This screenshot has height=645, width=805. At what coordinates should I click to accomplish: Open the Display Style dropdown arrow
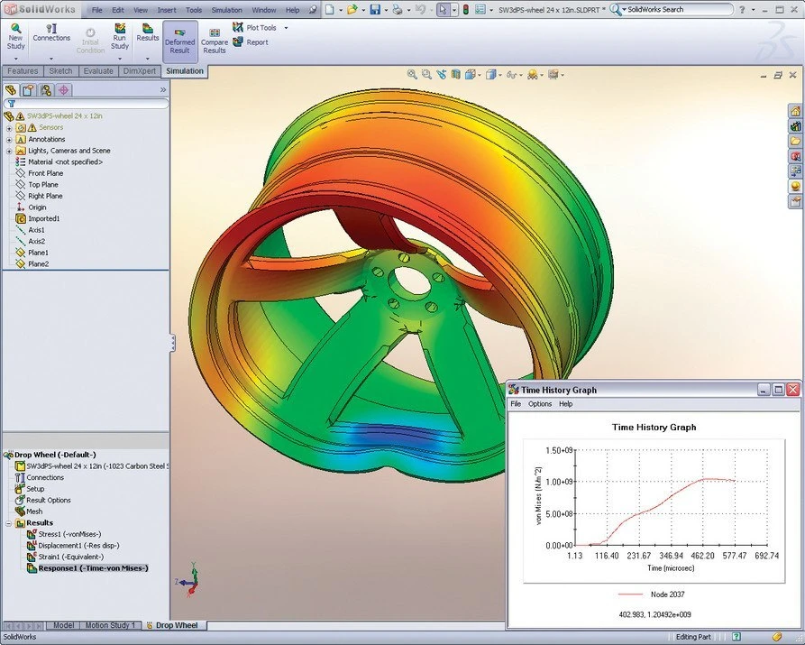point(502,77)
